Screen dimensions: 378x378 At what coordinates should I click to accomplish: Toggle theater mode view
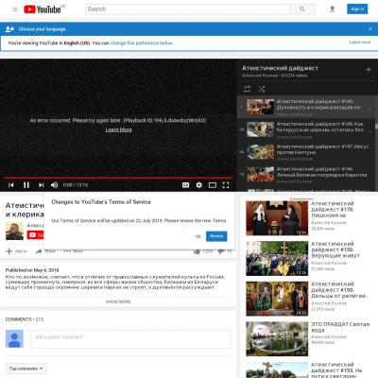[x=213, y=185]
